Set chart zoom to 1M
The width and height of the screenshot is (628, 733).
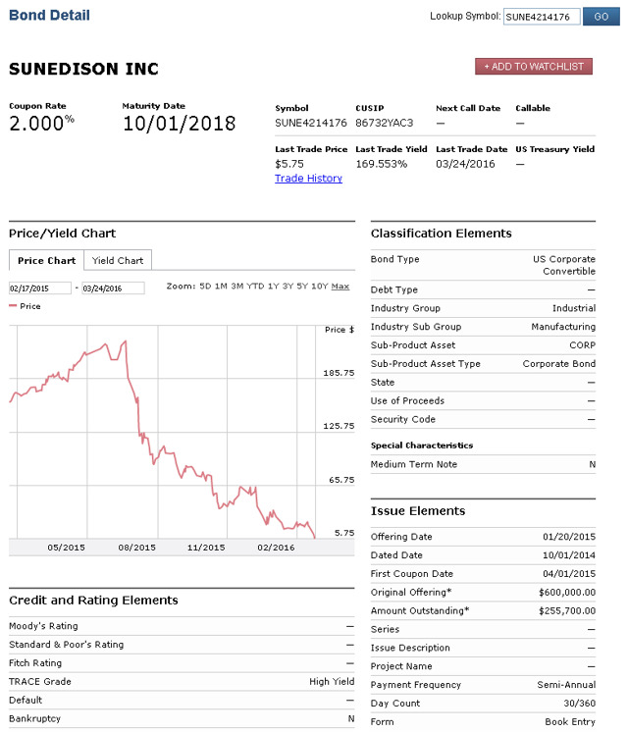(221, 287)
